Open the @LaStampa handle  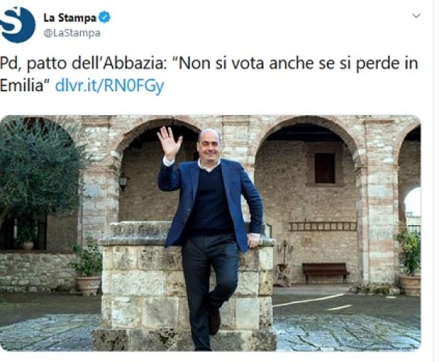pos(72,34)
